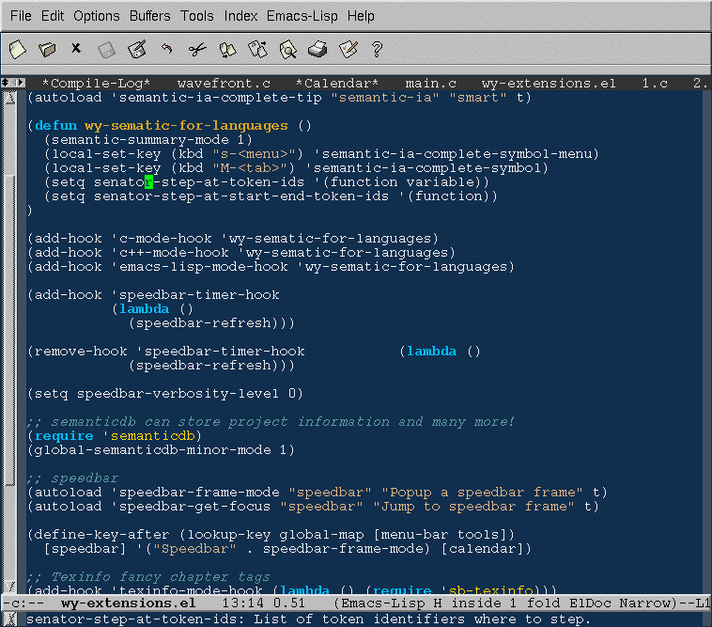Click global-semanticdb-minor-mode text
The width and height of the screenshot is (712, 627).
click(153, 449)
